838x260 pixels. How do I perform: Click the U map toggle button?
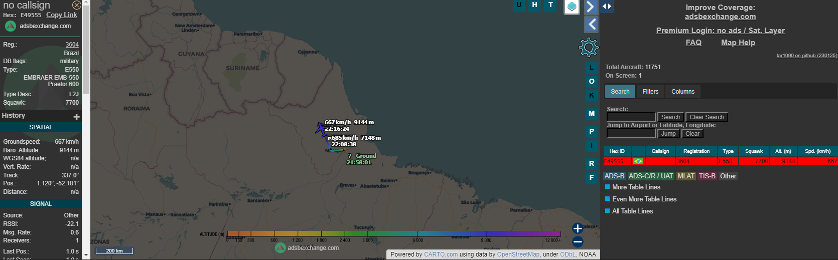519,5
